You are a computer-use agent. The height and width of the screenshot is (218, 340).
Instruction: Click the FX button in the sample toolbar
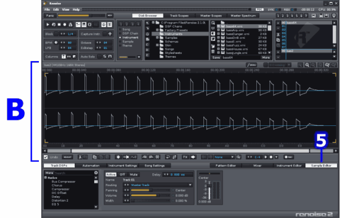[x=185, y=157]
